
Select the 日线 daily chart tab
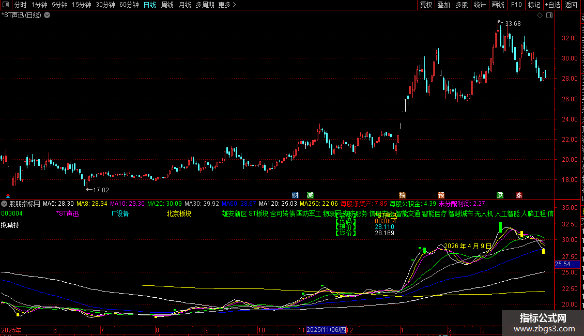150,5
